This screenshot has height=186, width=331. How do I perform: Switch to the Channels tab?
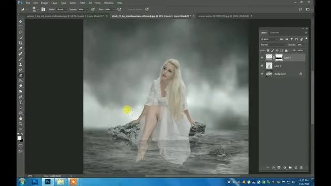coord(275,33)
